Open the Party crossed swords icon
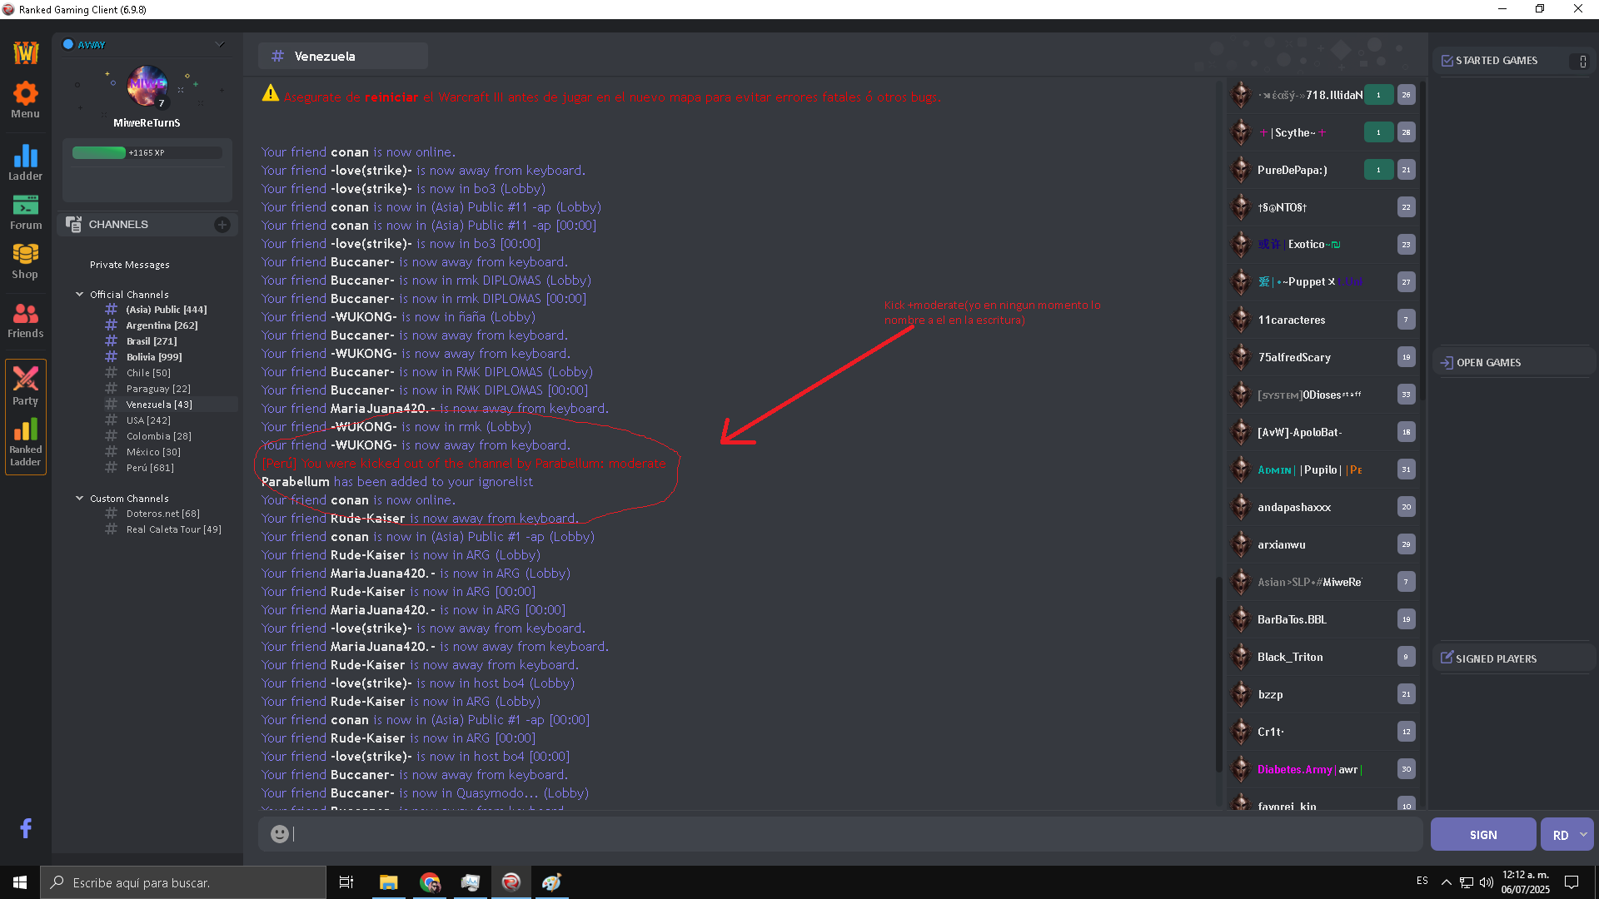Screen dimensions: 1599x899 point(25,379)
